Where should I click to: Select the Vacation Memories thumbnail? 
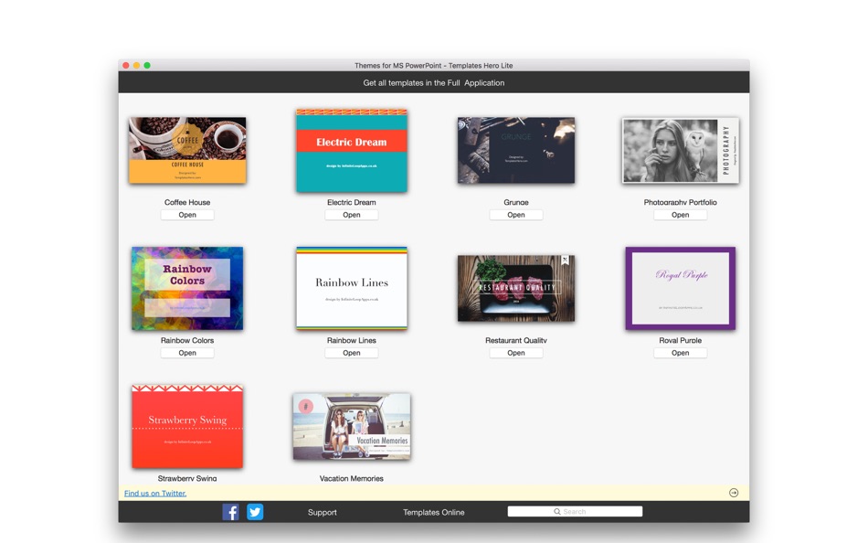tap(352, 426)
